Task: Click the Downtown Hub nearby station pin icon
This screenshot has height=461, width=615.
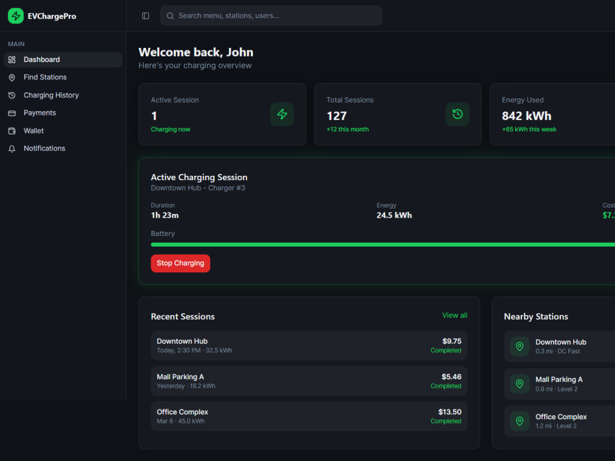Action: (520, 347)
